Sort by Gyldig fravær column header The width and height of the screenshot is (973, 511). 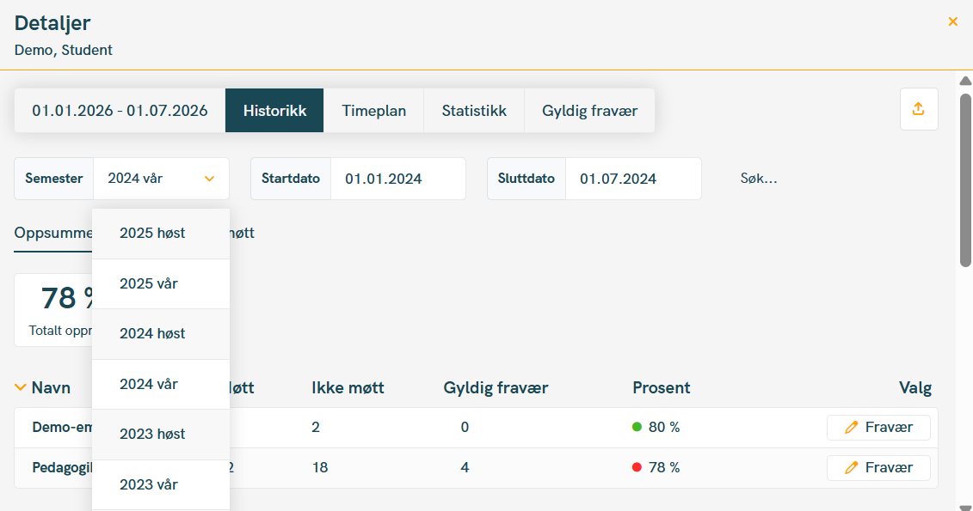[x=496, y=387]
